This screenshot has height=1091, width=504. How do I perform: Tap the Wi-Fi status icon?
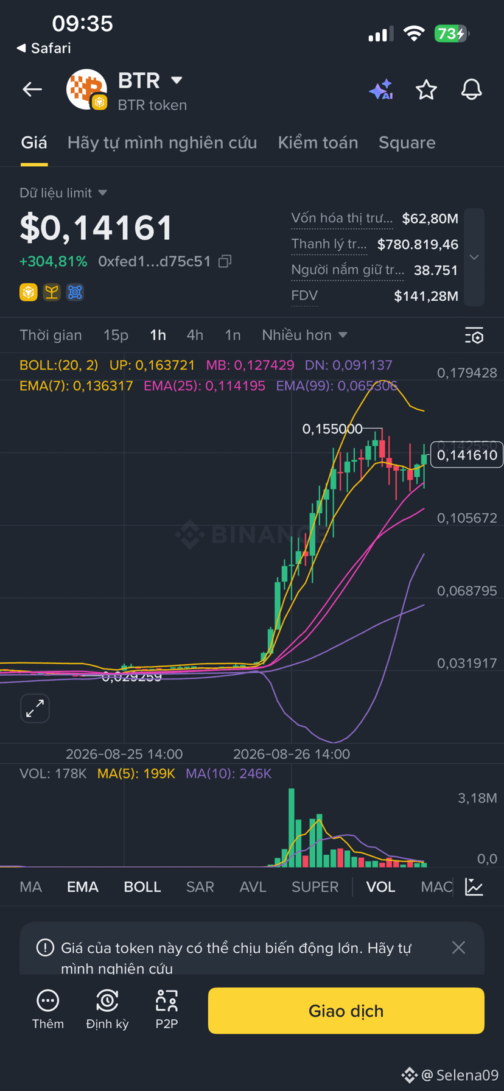coord(414,33)
